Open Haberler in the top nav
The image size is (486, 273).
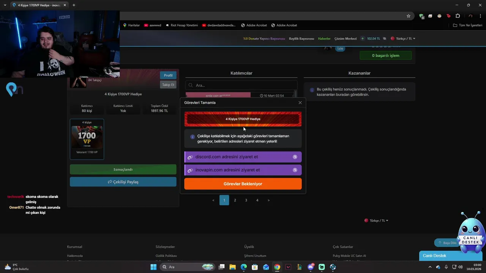pos(324,39)
